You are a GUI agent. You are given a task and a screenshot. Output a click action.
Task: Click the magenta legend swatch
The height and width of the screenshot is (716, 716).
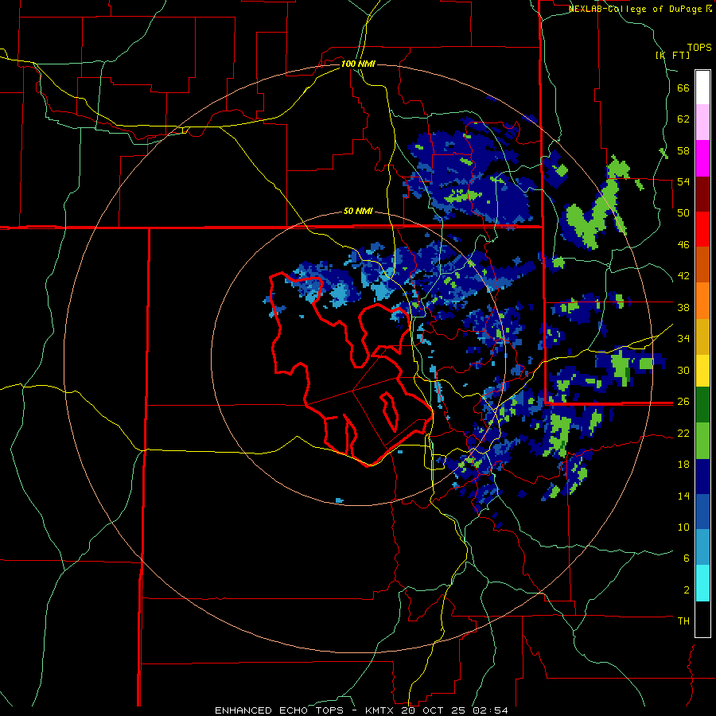coord(702,158)
